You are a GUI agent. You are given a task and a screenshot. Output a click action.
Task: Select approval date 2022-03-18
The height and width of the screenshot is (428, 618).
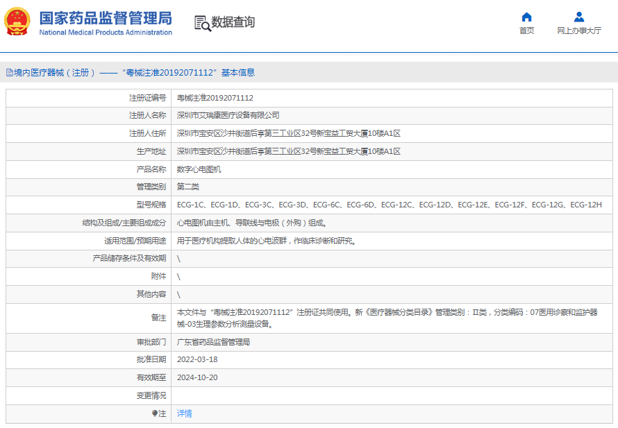coord(197,359)
